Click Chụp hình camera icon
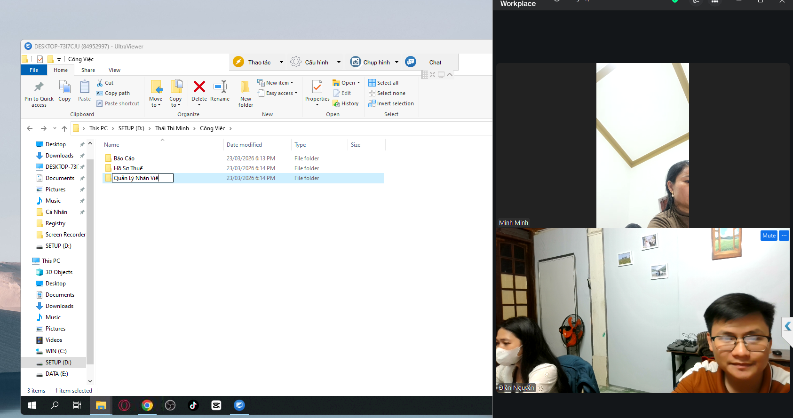This screenshot has width=793, height=418. click(x=356, y=62)
